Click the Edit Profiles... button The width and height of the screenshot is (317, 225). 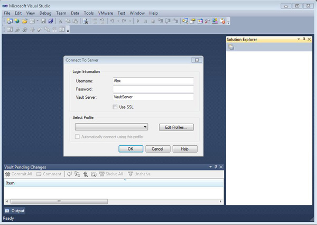176,127
